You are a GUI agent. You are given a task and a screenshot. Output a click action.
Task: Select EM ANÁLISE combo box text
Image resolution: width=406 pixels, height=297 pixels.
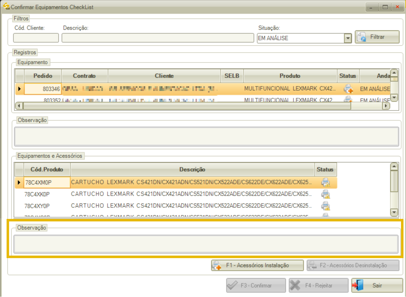click(273, 38)
